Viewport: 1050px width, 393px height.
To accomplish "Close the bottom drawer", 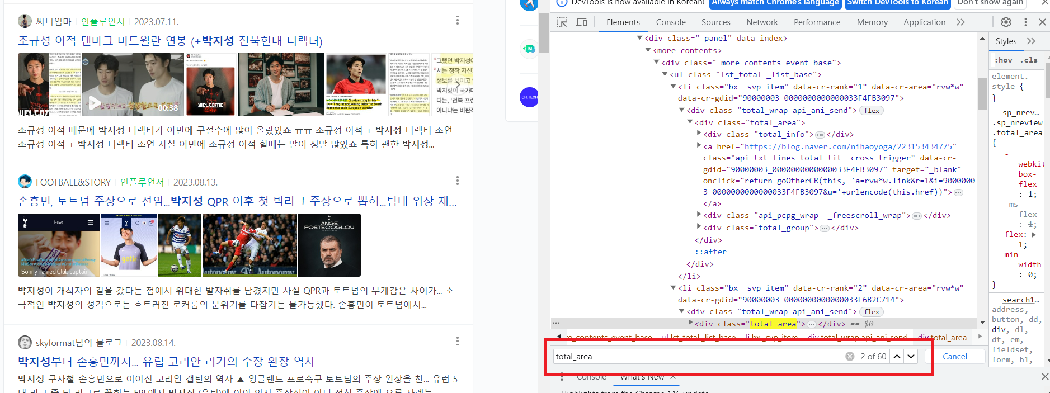I will (1044, 377).
